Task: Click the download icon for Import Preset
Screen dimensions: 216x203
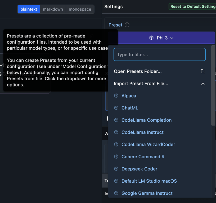Action: click(203, 84)
